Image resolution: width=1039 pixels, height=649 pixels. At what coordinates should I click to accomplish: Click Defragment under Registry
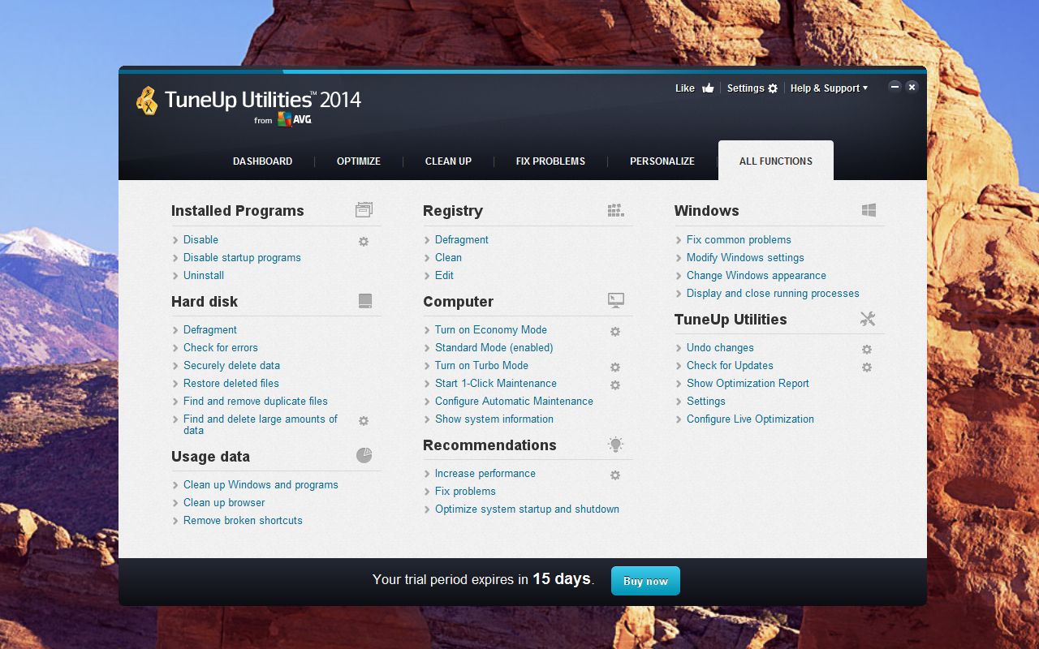(x=462, y=239)
